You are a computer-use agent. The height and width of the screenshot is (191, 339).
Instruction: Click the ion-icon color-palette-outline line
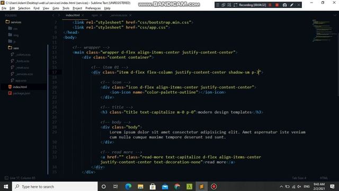coord(168,92)
